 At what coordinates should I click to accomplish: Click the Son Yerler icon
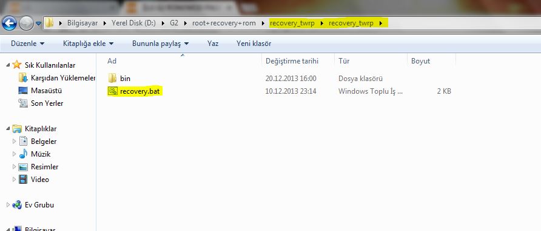point(23,103)
